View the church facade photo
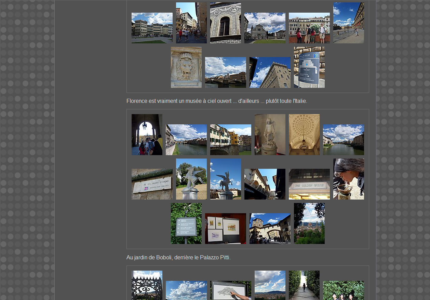The width and height of the screenshot is (430, 300). coord(265,28)
